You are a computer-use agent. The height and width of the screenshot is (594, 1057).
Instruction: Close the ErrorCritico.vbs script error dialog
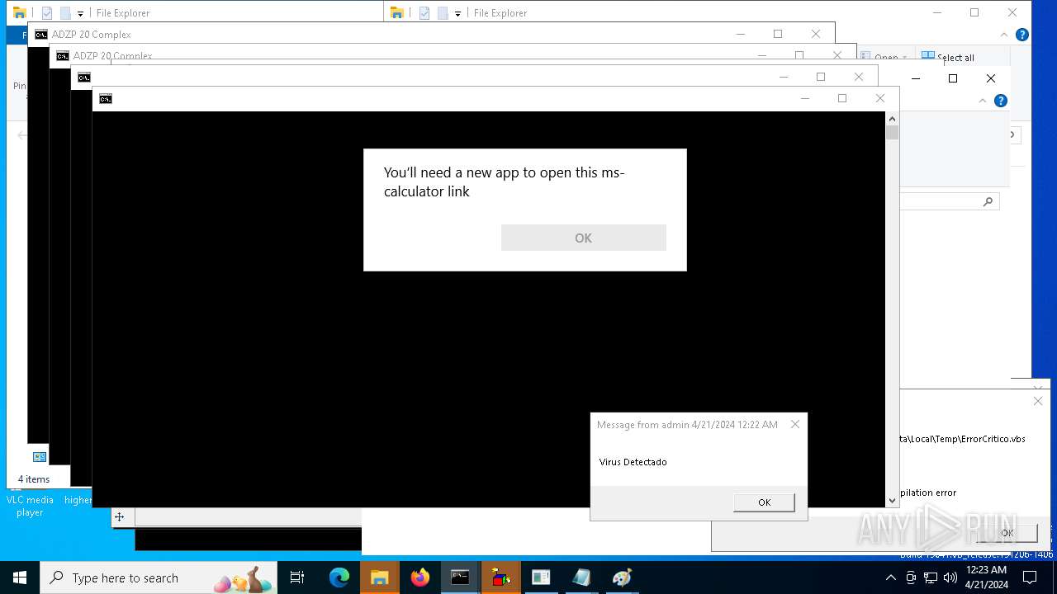coord(1038,401)
